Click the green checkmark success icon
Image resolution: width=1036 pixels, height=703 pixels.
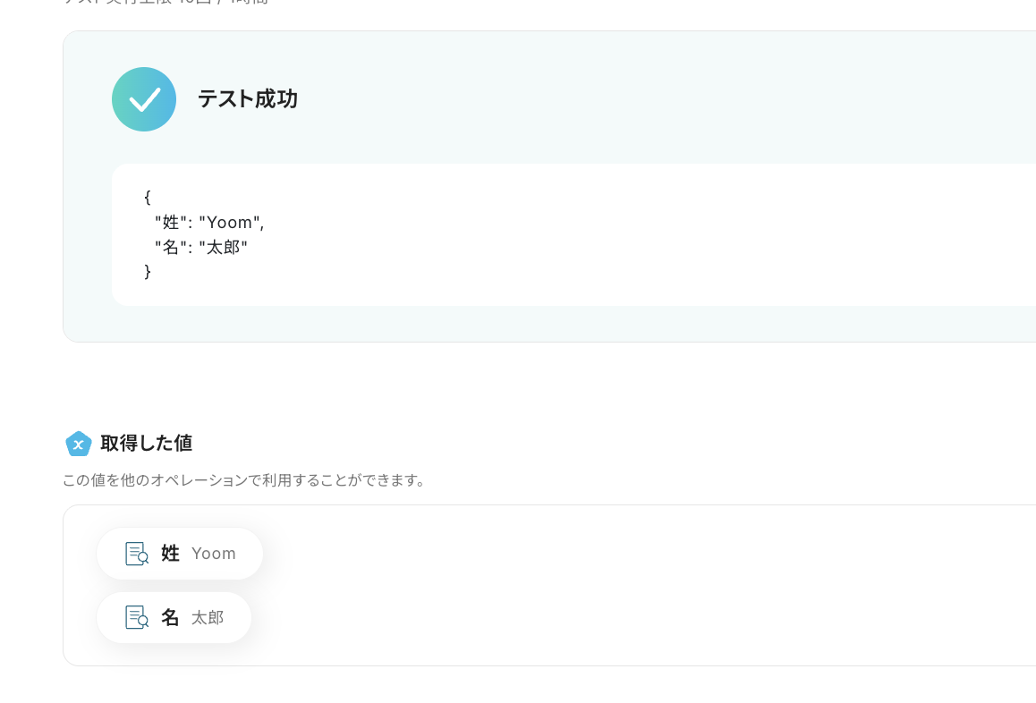point(144,99)
